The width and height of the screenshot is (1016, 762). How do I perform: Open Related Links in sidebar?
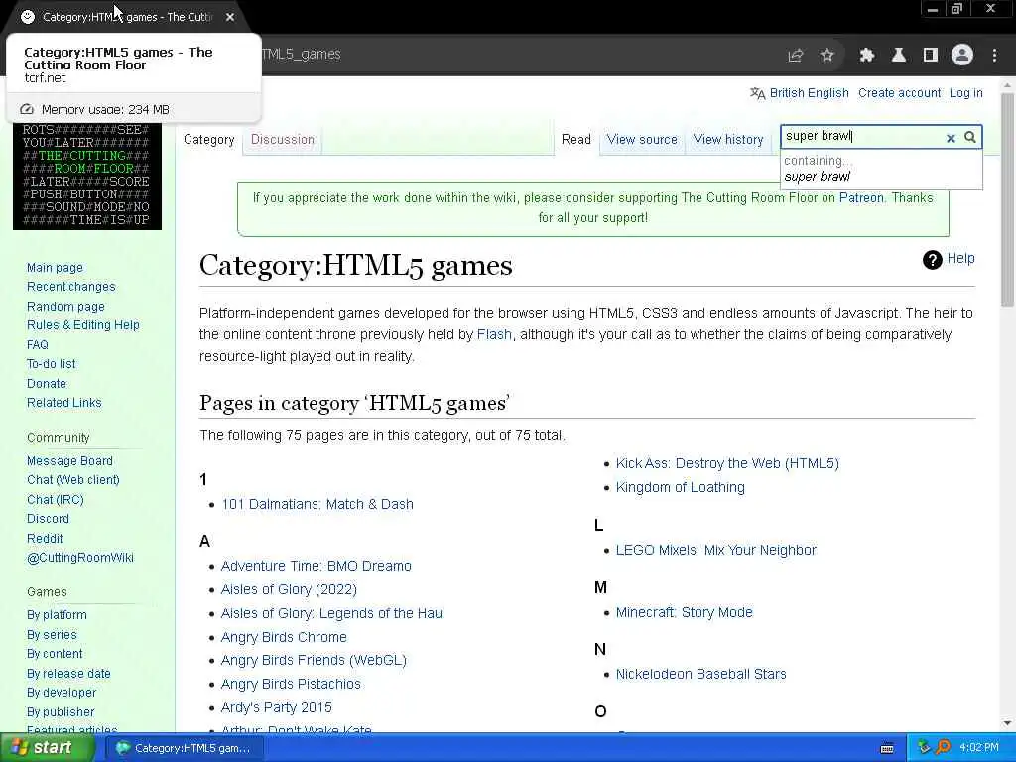tap(64, 403)
